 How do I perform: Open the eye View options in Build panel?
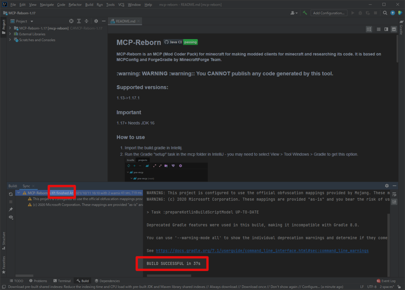point(11,217)
